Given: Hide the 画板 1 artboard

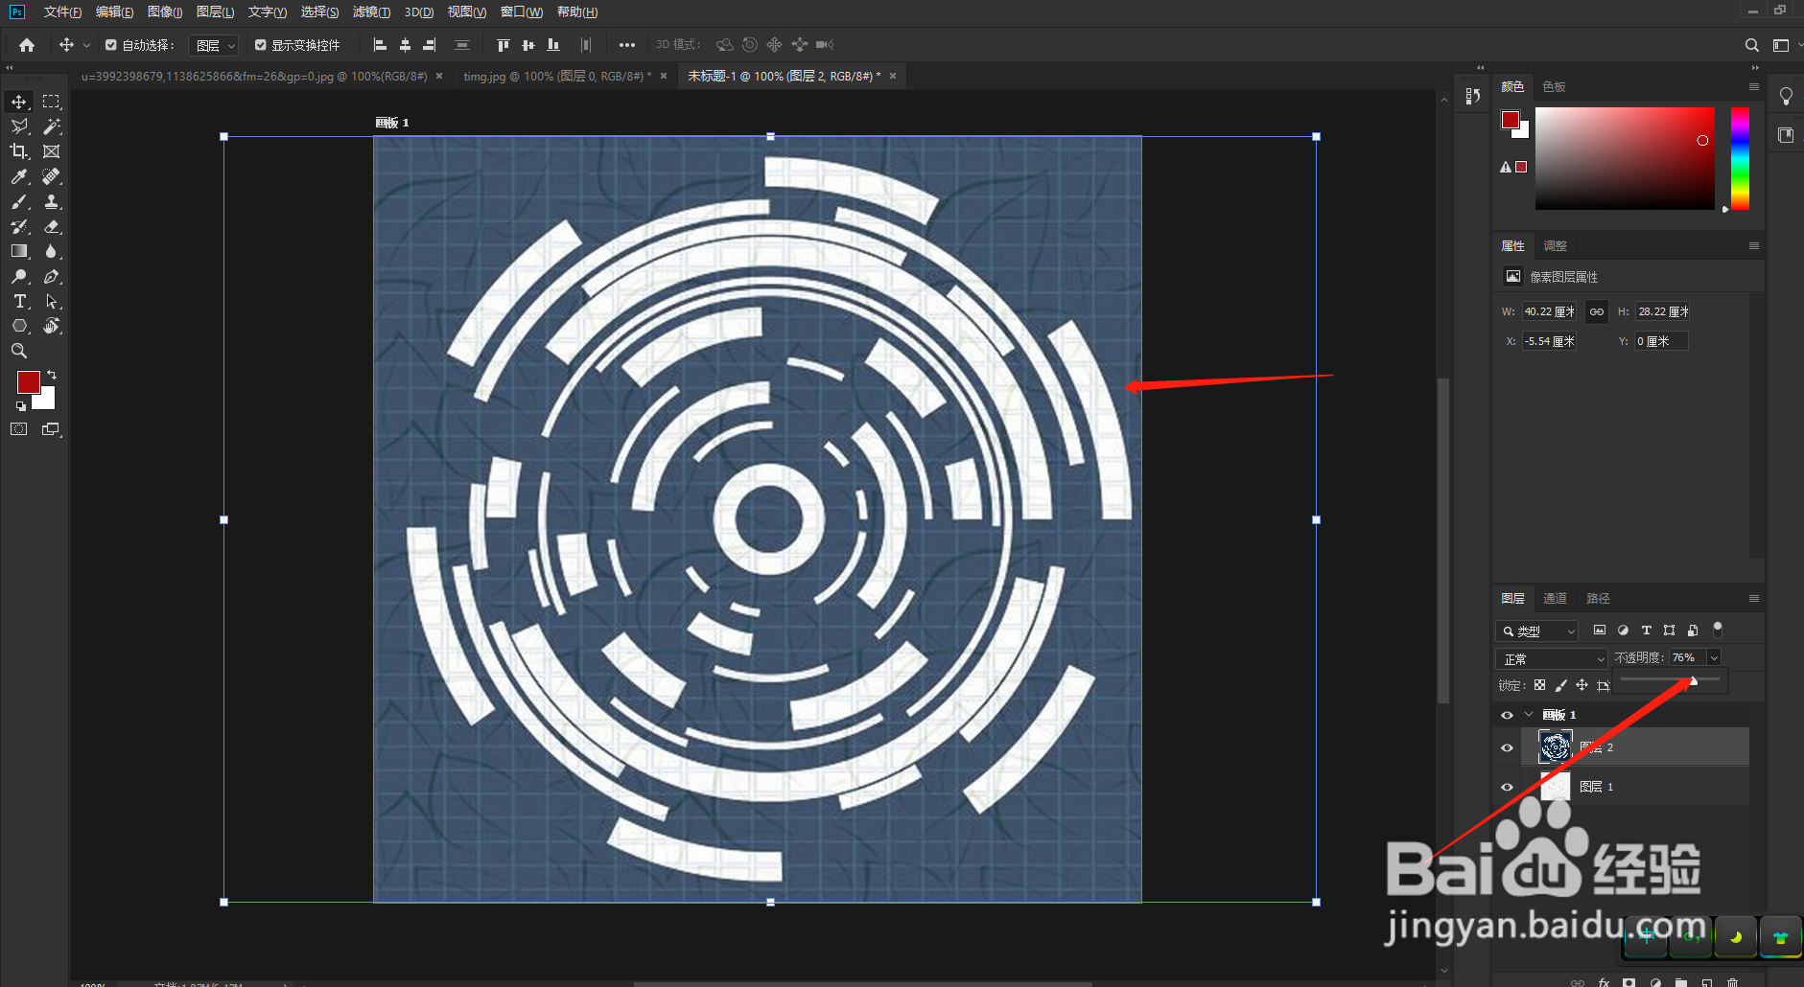Looking at the screenshot, I should pyautogui.click(x=1507, y=715).
